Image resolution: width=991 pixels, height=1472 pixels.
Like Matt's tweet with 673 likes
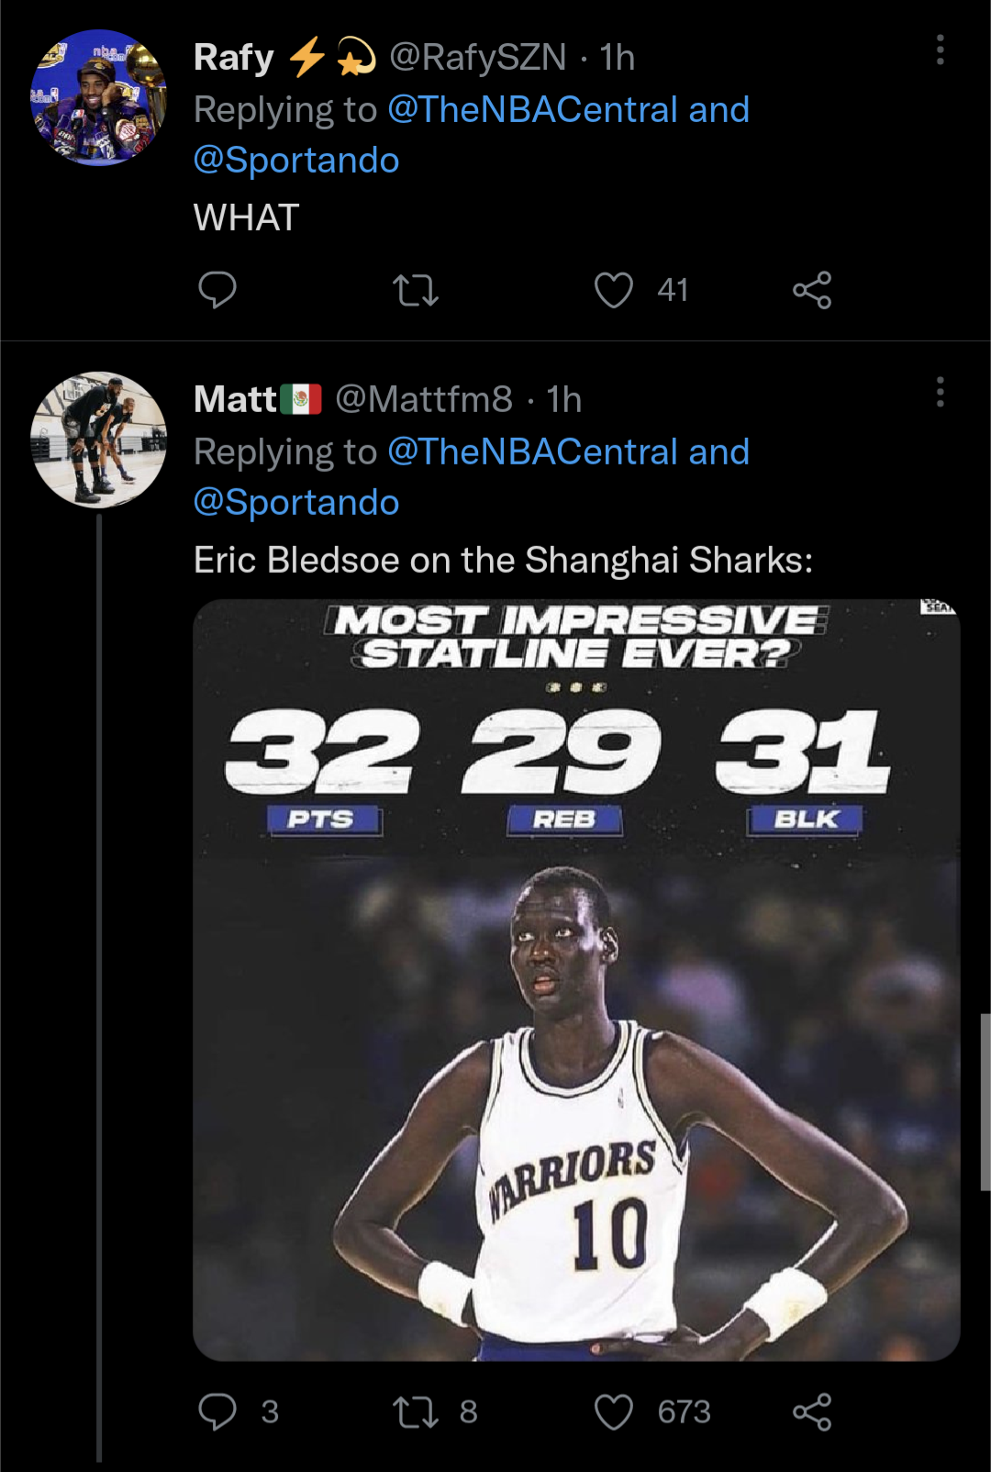614,1411
